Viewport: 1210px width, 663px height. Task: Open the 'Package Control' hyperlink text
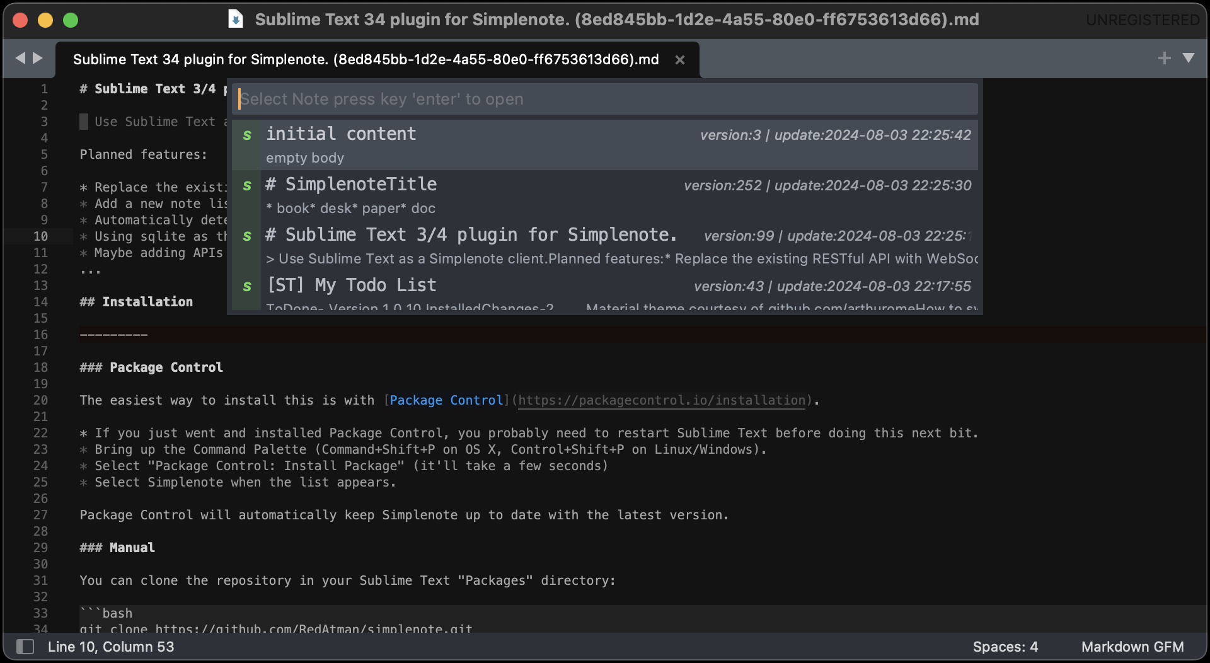point(446,400)
